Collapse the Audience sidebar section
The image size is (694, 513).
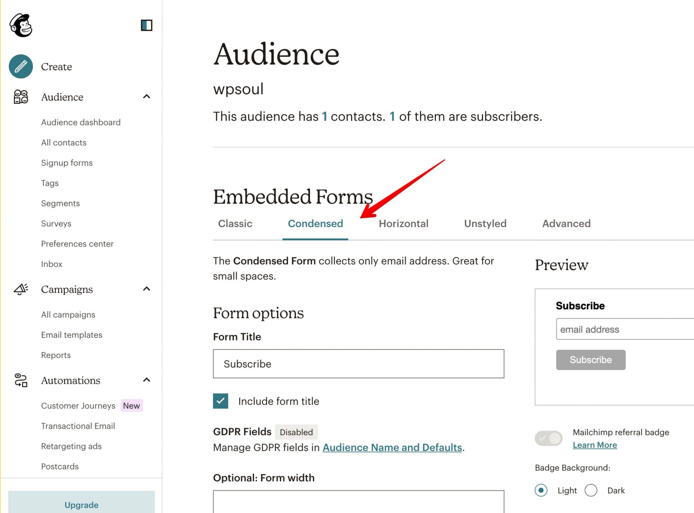coord(147,97)
